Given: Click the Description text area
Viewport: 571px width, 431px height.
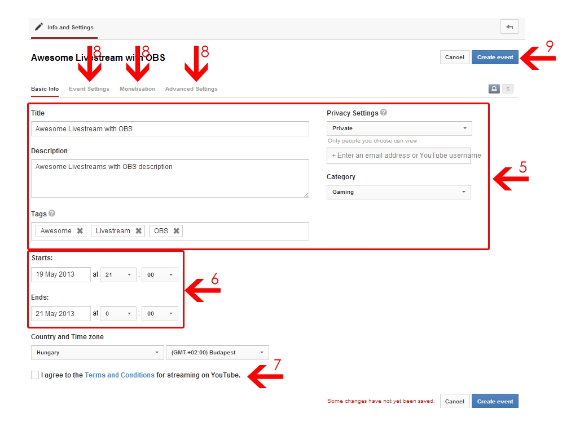Looking at the screenshot, I should [170, 179].
